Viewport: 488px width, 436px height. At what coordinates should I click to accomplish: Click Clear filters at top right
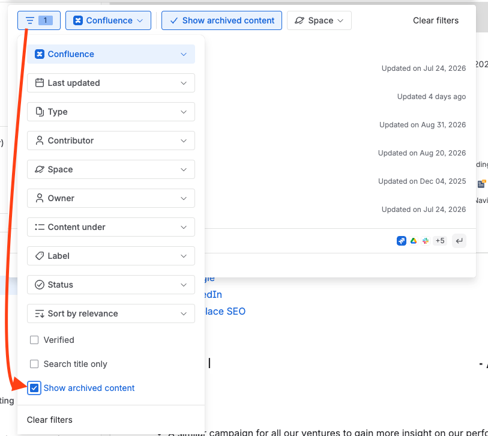coord(436,20)
